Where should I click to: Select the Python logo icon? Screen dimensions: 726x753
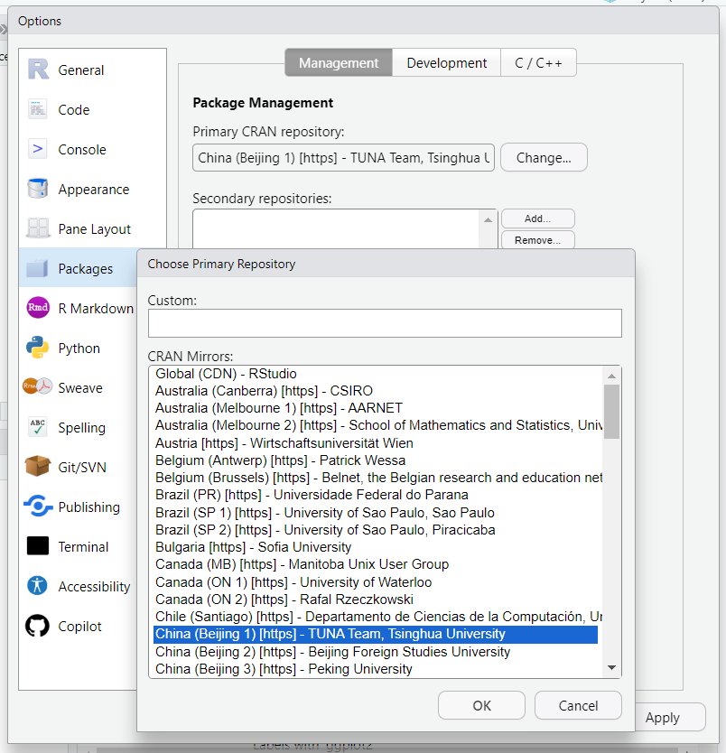(38, 349)
